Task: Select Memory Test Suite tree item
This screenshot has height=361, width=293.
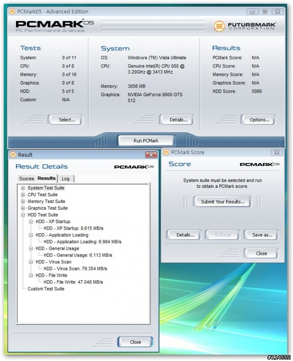Action: click(x=46, y=201)
